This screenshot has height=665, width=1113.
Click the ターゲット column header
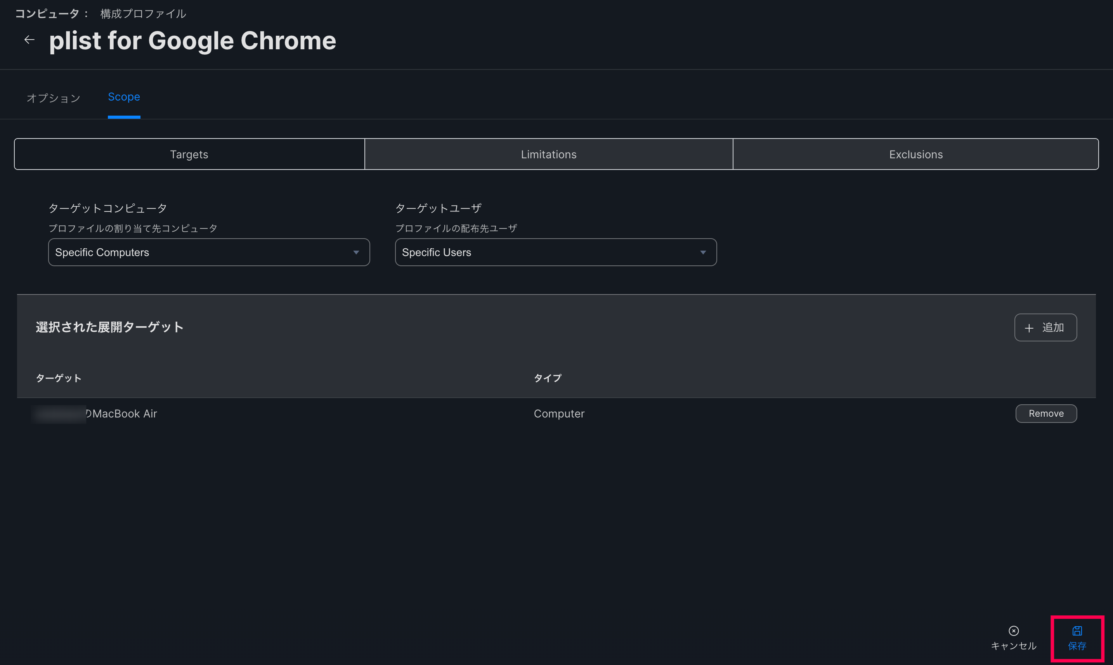[x=58, y=378]
